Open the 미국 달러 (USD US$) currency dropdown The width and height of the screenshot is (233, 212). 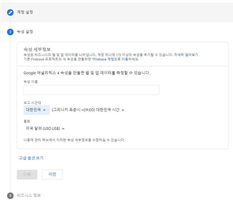click(x=45, y=129)
